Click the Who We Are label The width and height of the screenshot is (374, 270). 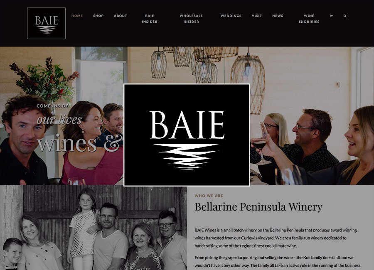(209, 196)
